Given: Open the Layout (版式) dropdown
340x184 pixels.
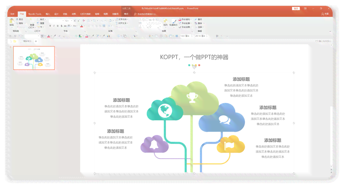Looking at the screenshot, I should coord(41,19).
